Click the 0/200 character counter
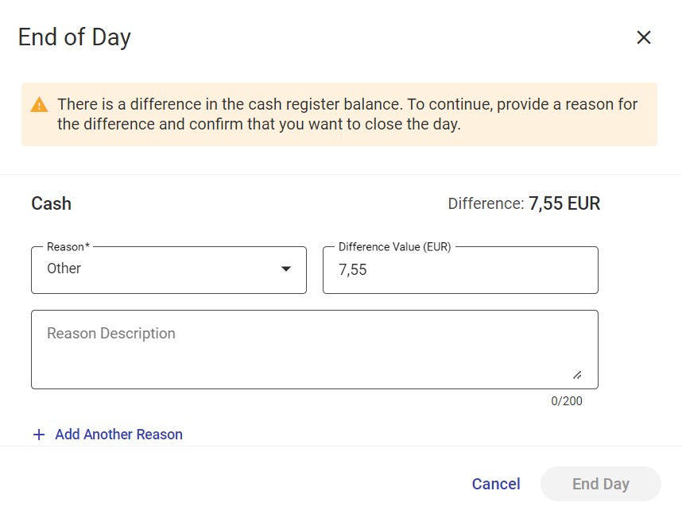The width and height of the screenshot is (682, 514). [x=566, y=401]
